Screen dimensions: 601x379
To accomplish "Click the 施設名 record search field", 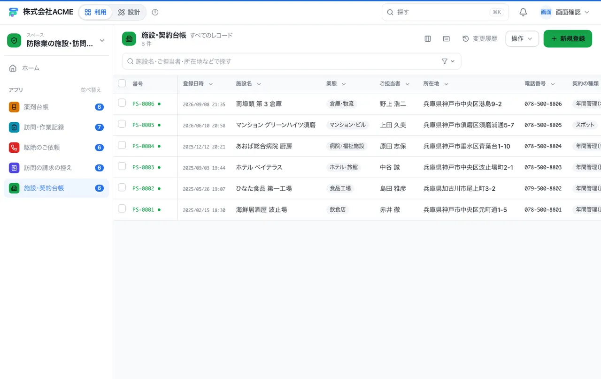I will 292,61.
